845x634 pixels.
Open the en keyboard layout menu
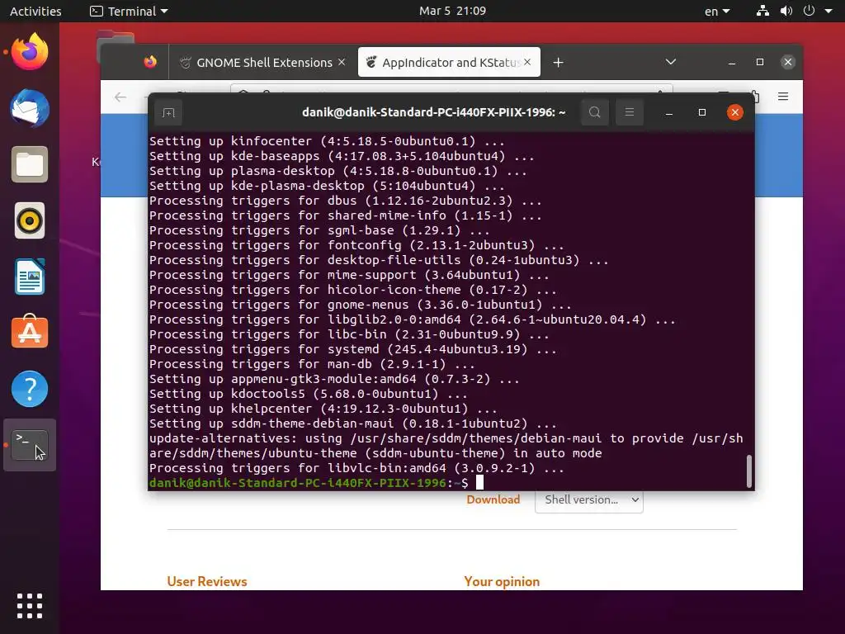pos(717,11)
